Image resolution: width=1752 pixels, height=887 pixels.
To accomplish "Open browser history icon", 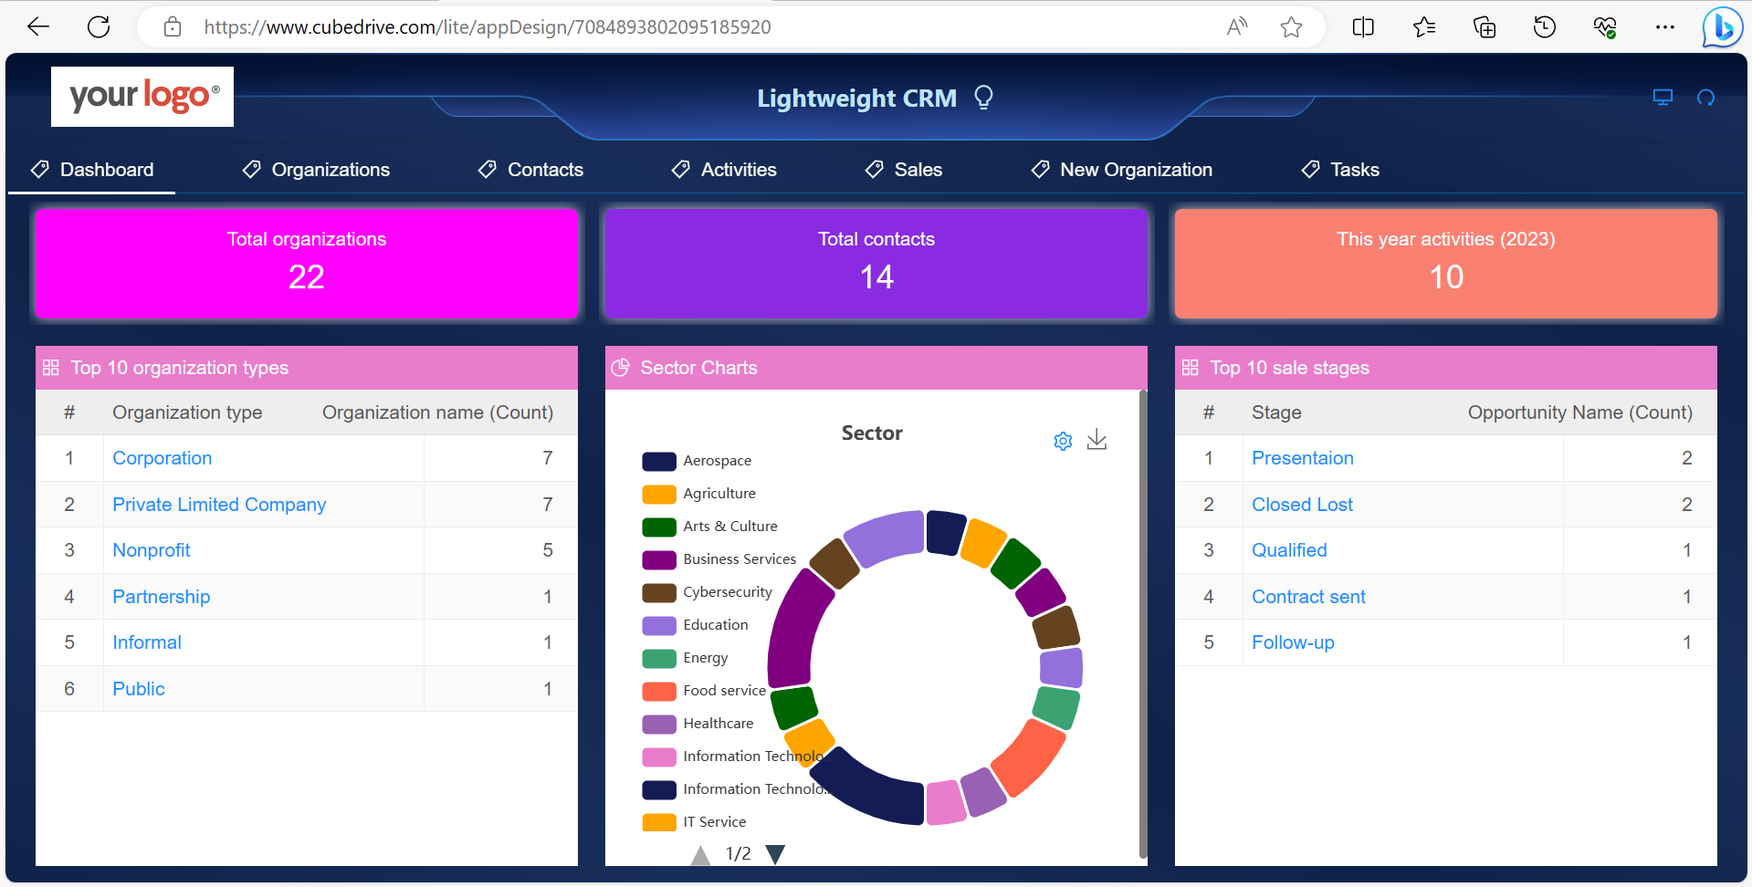I will pyautogui.click(x=1544, y=27).
